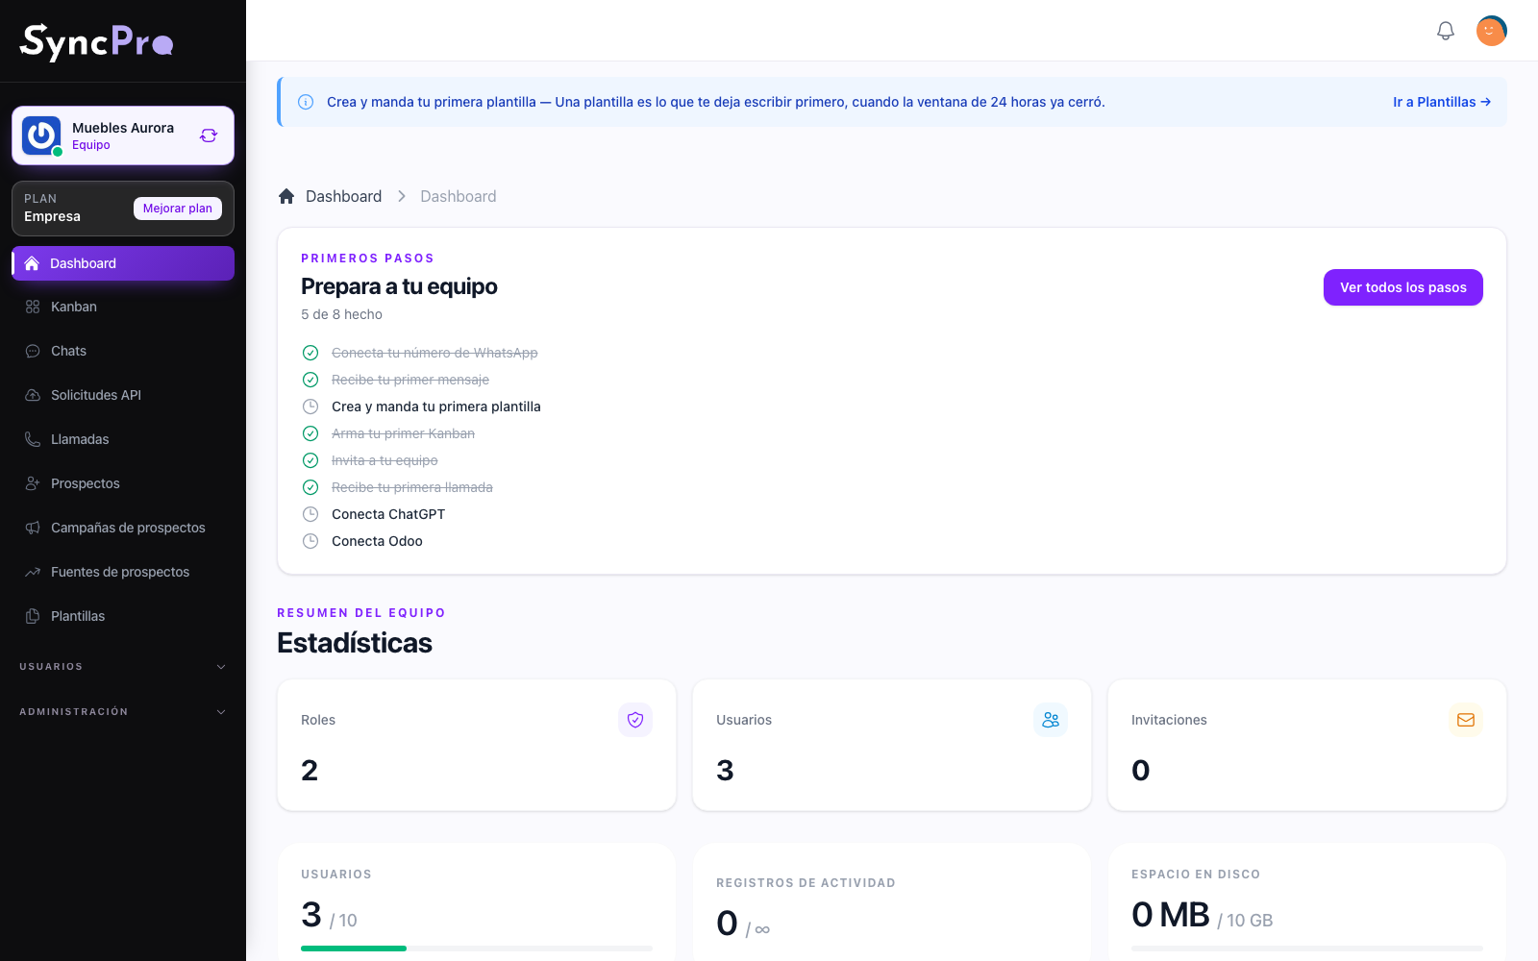Screen dimensions: 1538x961
Task: Click Ver todos los pasos
Action: click(1403, 287)
